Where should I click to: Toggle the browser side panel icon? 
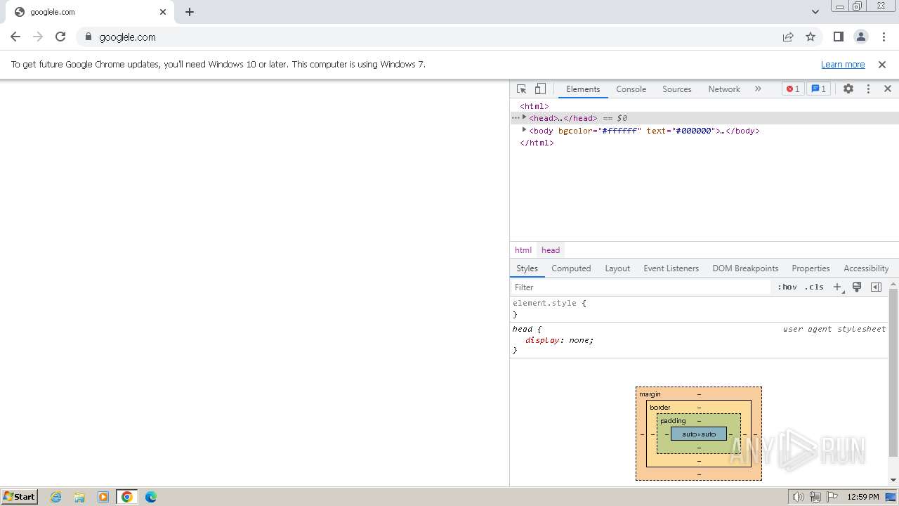(838, 37)
